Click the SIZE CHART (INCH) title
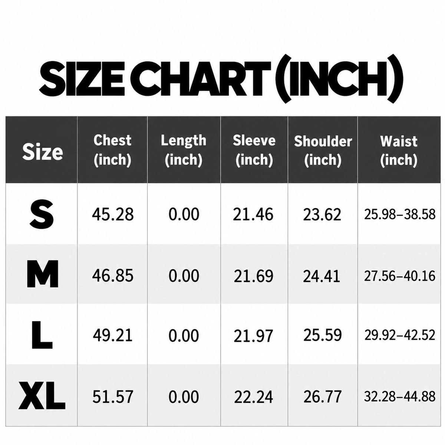This screenshot has height=445, width=445. pos(221,79)
